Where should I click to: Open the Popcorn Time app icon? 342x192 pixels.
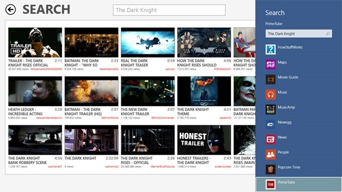270,170
